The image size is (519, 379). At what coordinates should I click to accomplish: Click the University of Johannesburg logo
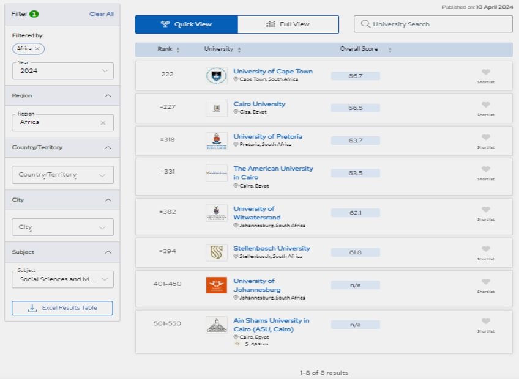(x=217, y=285)
